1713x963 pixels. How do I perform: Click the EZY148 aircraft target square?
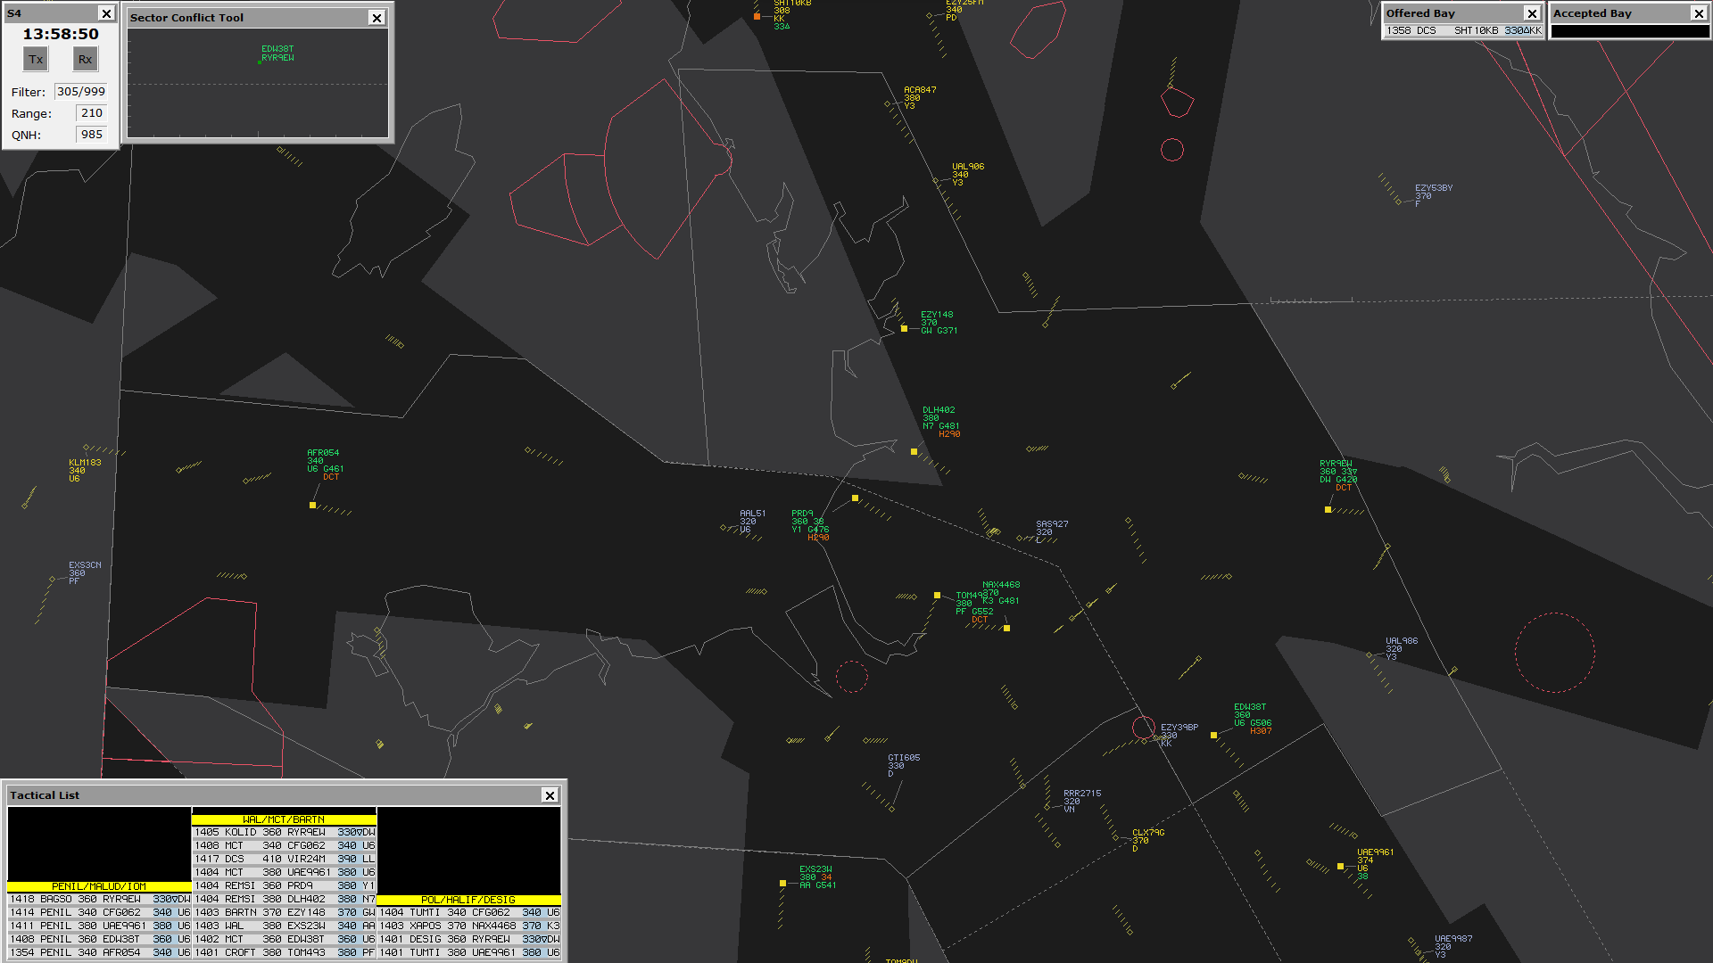[904, 329]
